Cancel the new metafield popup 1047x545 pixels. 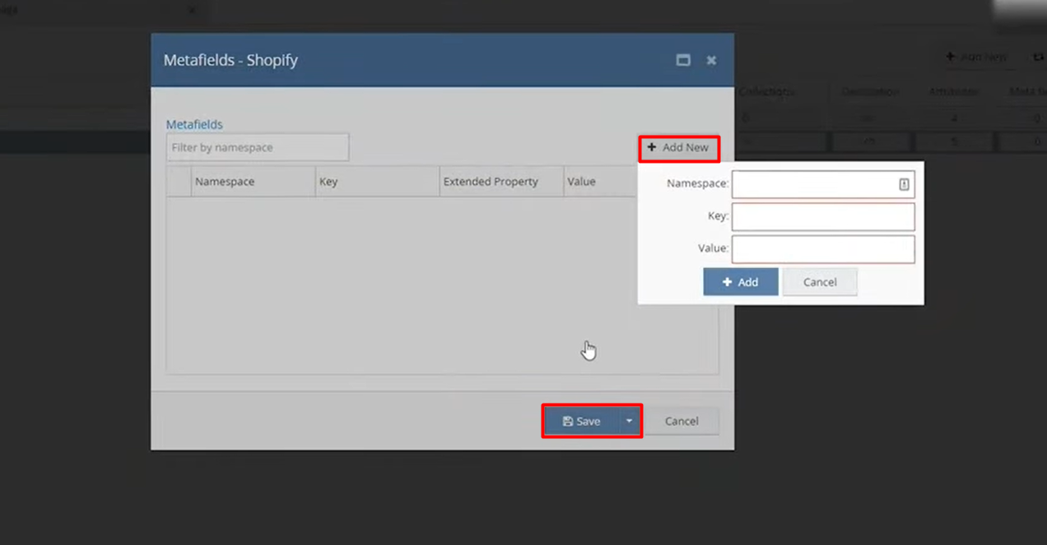click(819, 282)
